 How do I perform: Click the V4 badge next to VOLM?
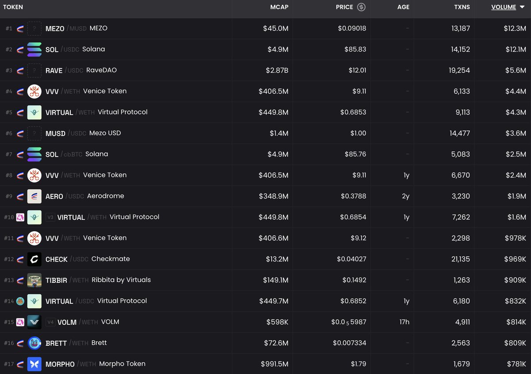coord(50,322)
